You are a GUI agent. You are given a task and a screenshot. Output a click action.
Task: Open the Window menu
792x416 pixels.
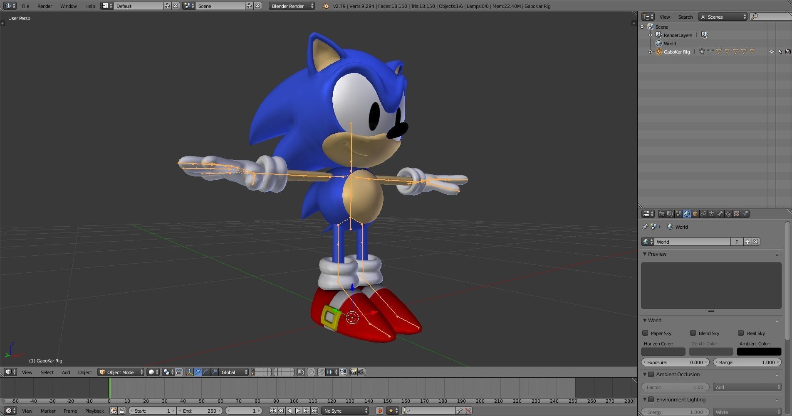coord(68,6)
